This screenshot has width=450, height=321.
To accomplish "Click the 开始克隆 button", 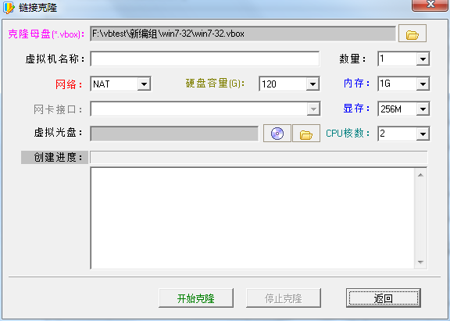I will 196,298.
